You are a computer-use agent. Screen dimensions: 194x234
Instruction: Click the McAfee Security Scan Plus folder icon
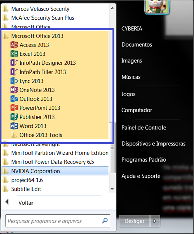pos(6,18)
